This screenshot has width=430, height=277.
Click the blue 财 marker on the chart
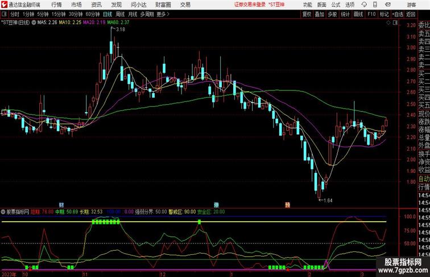(61, 205)
